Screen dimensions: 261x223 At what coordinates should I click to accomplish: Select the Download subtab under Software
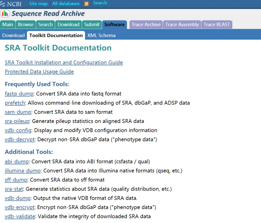pos(14,35)
